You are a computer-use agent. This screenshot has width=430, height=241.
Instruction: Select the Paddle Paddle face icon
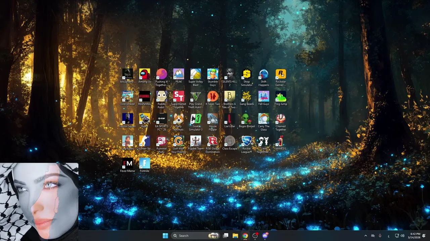click(162, 100)
